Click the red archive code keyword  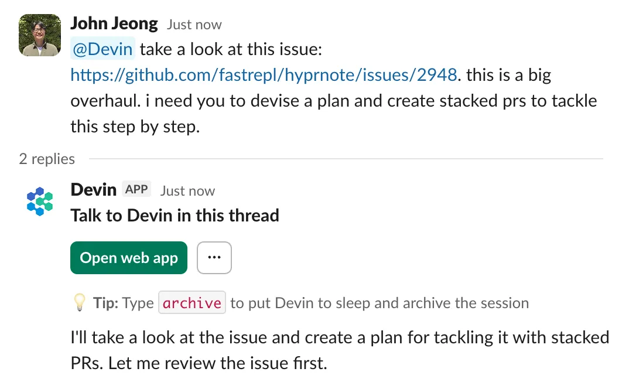pyautogui.click(x=192, y=303)
